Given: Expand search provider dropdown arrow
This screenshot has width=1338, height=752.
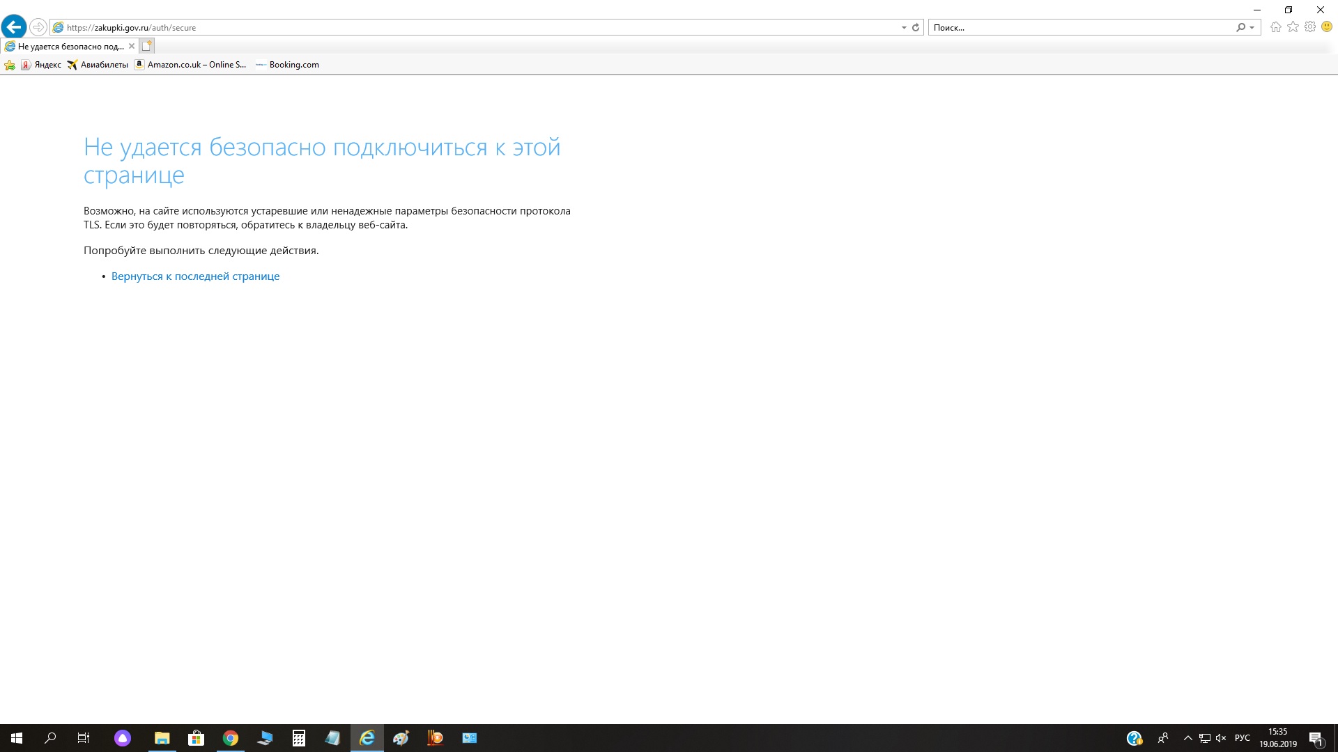Looking at the screenshot, I should click(x=1252, y=28).
